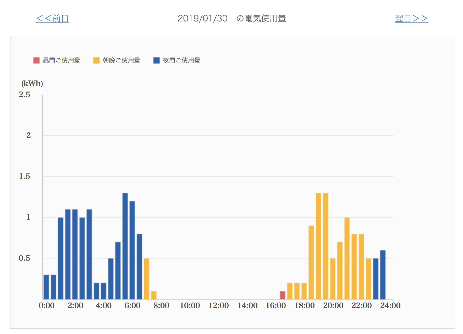Click the 24:00 x-axis label

390,306
